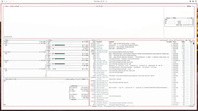Screen dimensions: 198x111
Task: Switch to workspace 5
Action: pyautogui.click(x=13, y=1)
